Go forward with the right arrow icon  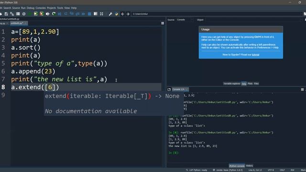click(128, 14)
